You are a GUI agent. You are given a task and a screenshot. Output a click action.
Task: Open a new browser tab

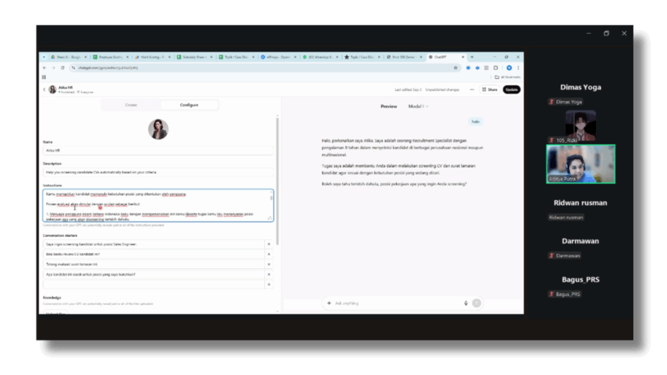472,57
